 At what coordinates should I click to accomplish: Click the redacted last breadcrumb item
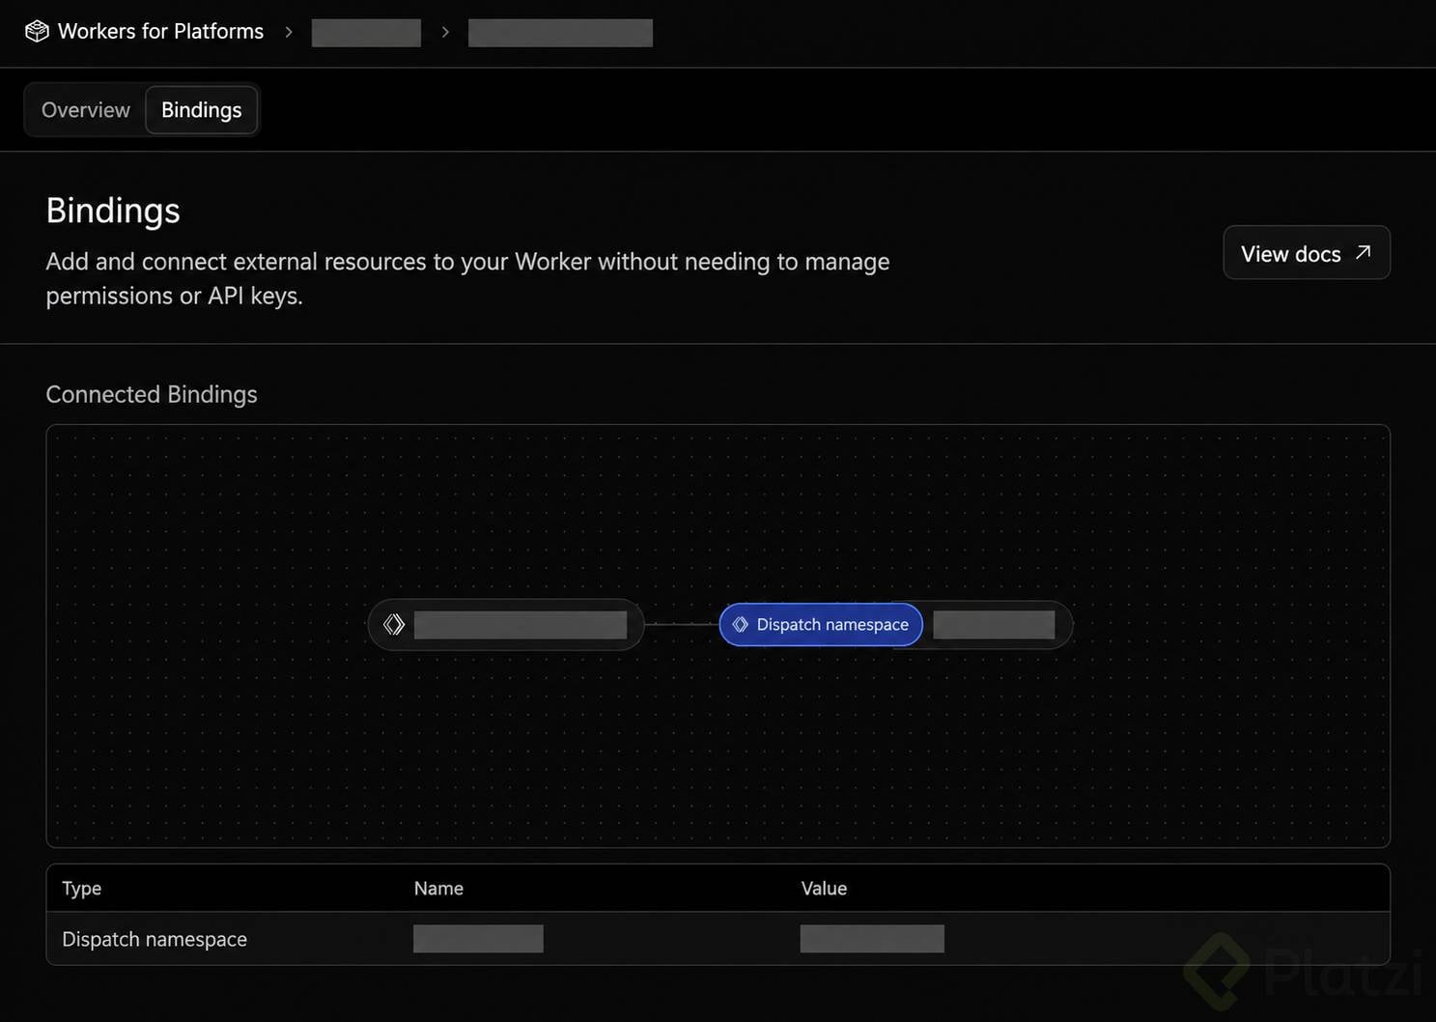[x=560, y=32]
